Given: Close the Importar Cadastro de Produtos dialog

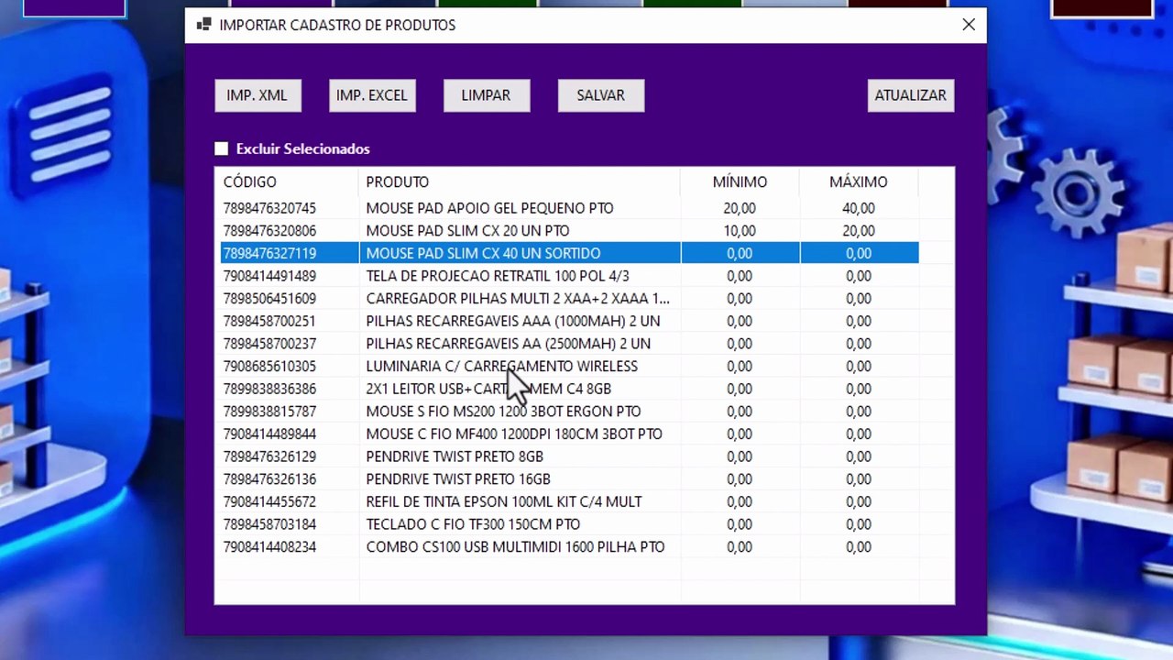Looking at the screenshot, I should point(969,25).
